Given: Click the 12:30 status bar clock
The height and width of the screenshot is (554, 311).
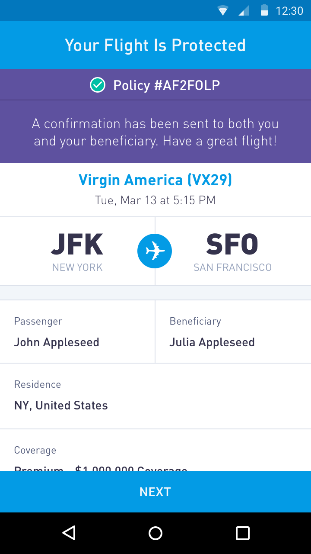Looking at the screenshot, I should click(289, 11).
